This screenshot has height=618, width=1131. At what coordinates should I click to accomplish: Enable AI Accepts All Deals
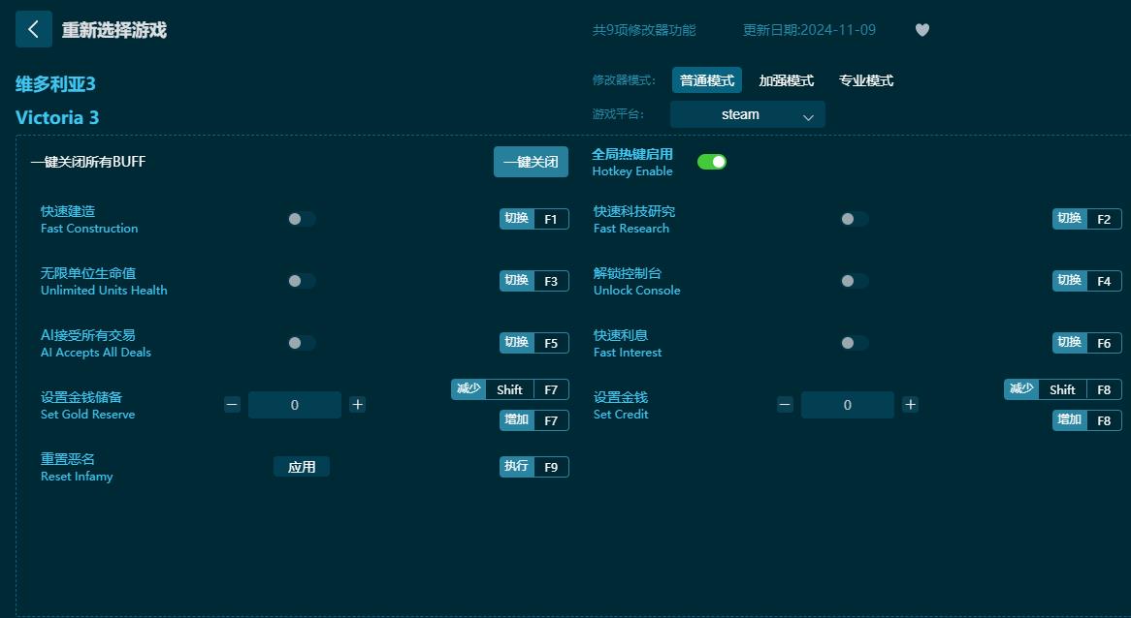[301, 343]
